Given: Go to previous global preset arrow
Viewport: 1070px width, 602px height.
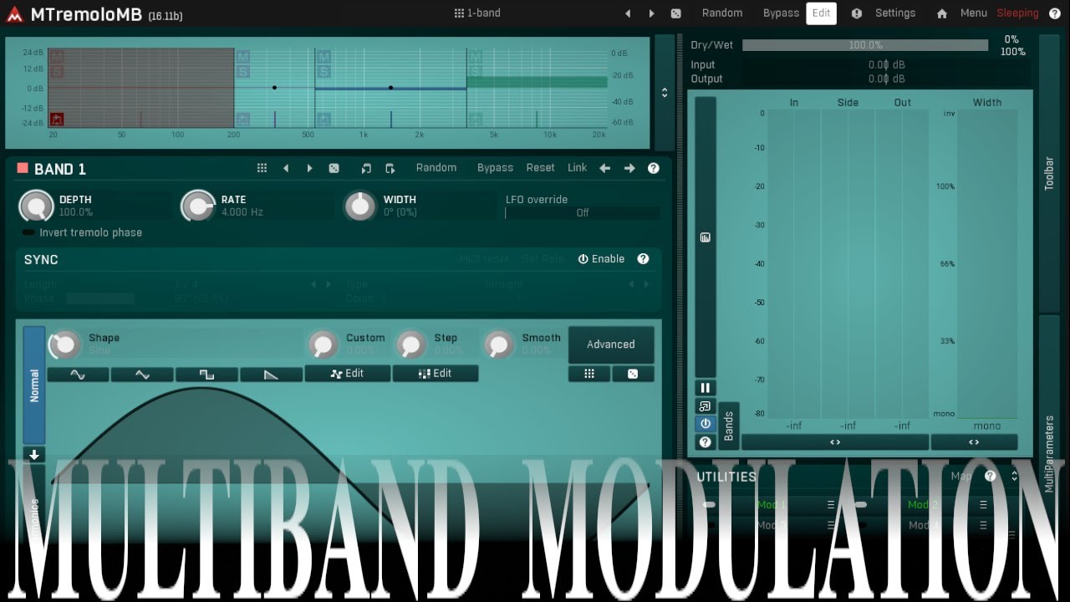Looking at the screenshot, I should pos(628,13).
